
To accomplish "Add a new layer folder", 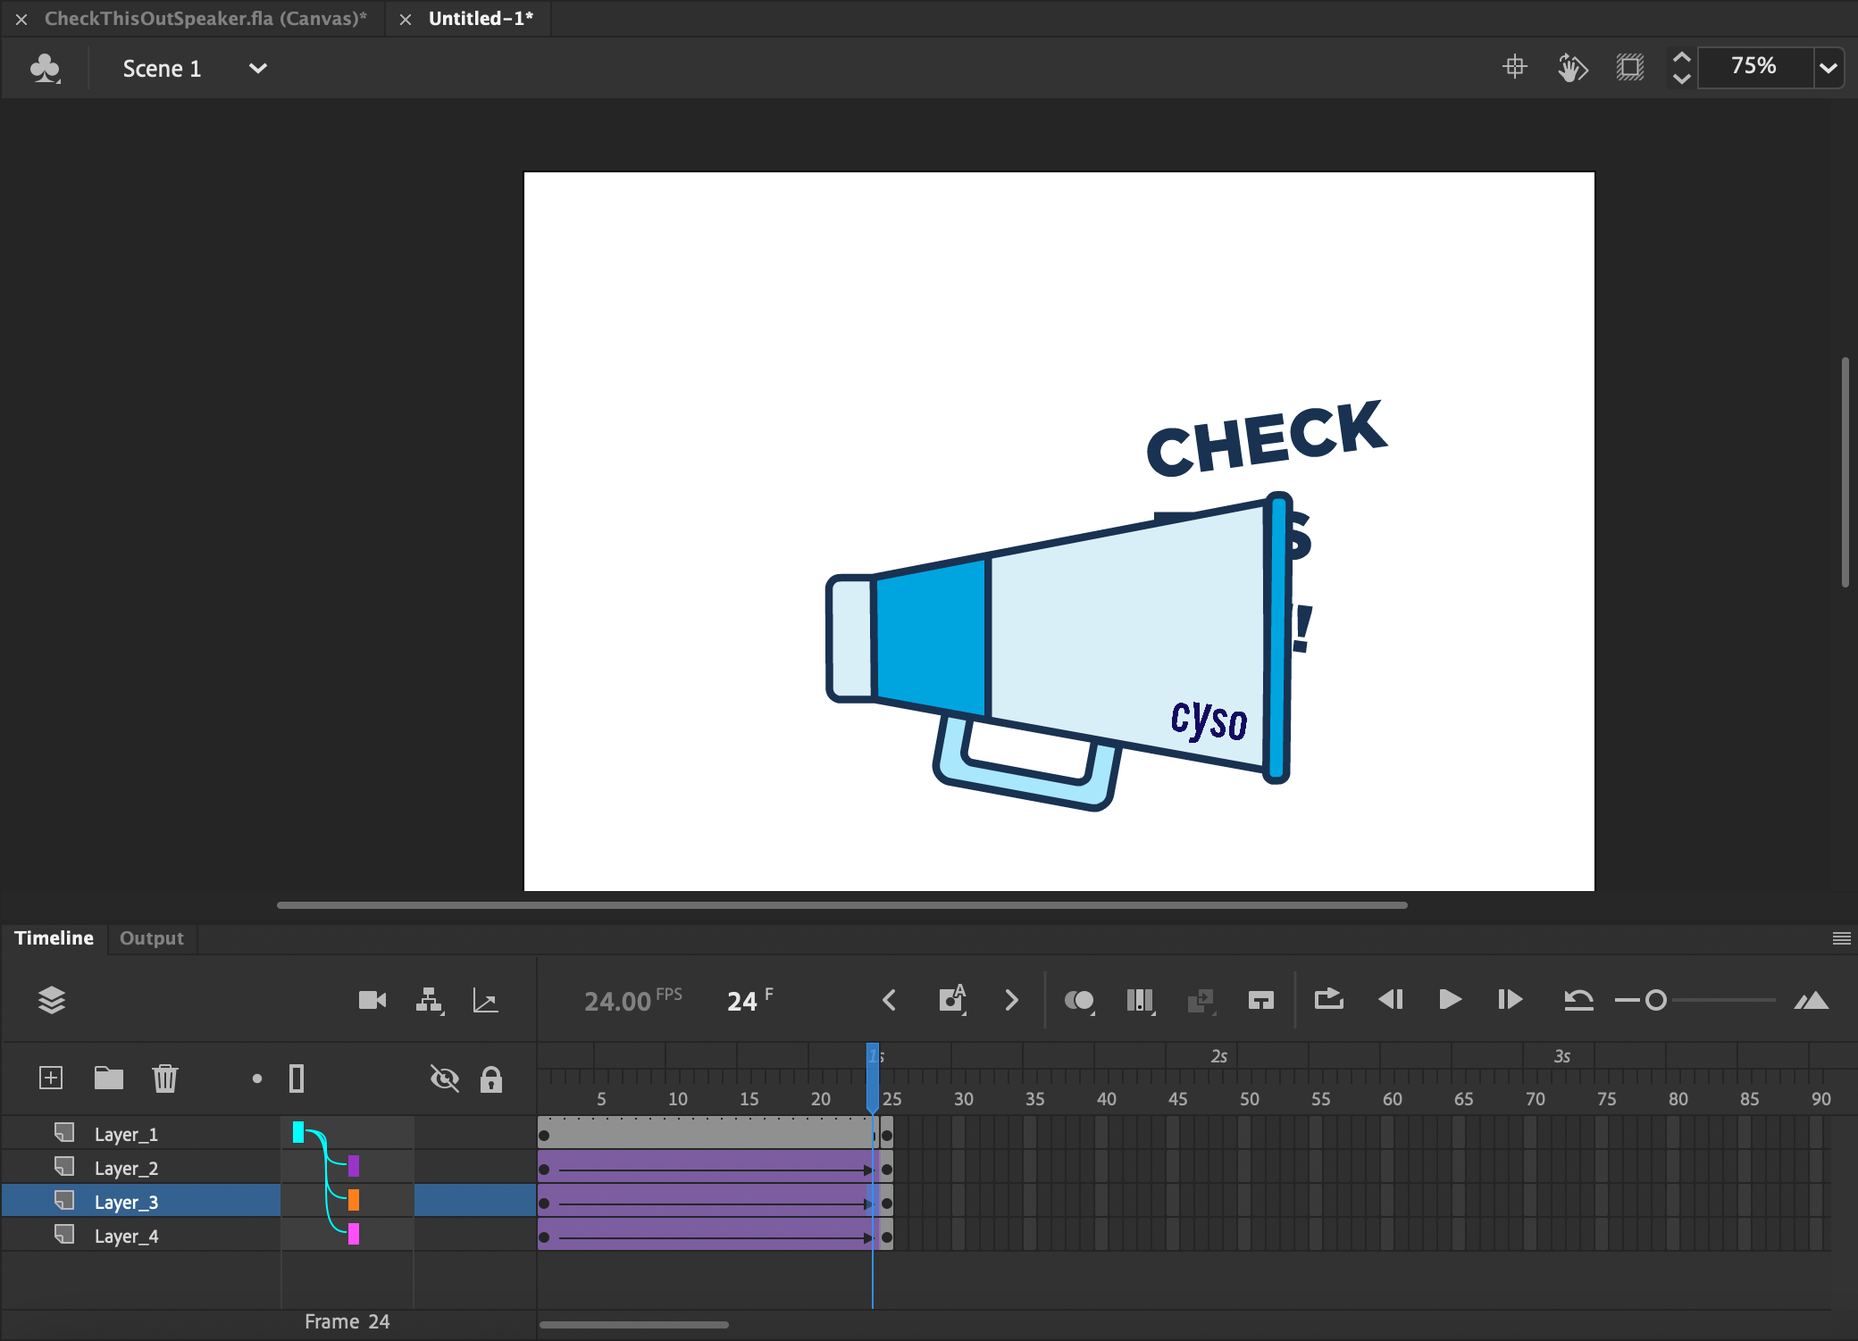I will tap(108, 1078).
